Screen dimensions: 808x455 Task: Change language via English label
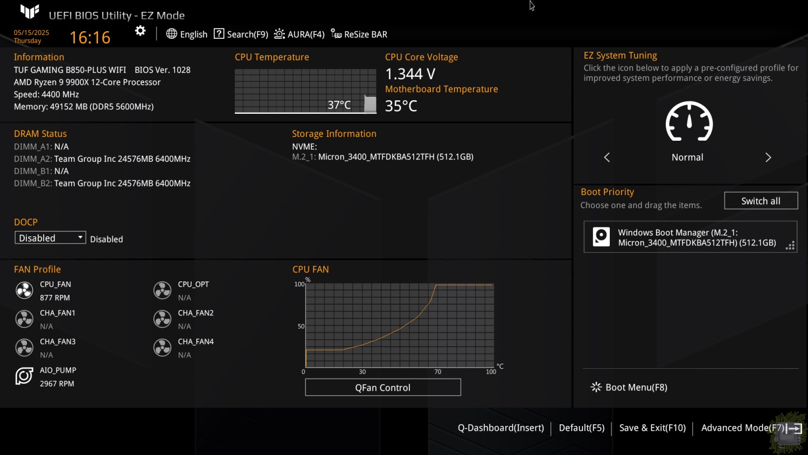(x=193, y=35)
